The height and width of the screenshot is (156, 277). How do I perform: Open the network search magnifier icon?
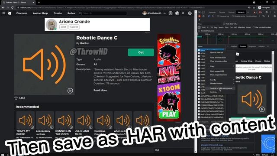pos(213,16)
